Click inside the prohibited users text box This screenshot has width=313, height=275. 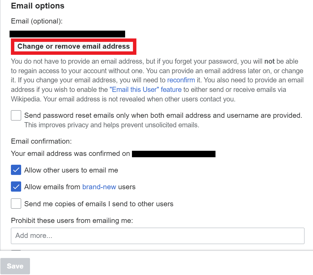click(158, 236)
